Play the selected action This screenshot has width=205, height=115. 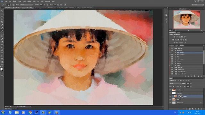click(192, 76)
